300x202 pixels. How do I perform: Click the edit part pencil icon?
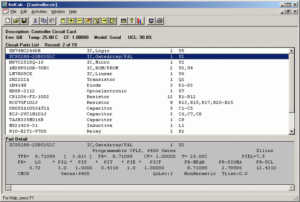(x=88, y=21)
